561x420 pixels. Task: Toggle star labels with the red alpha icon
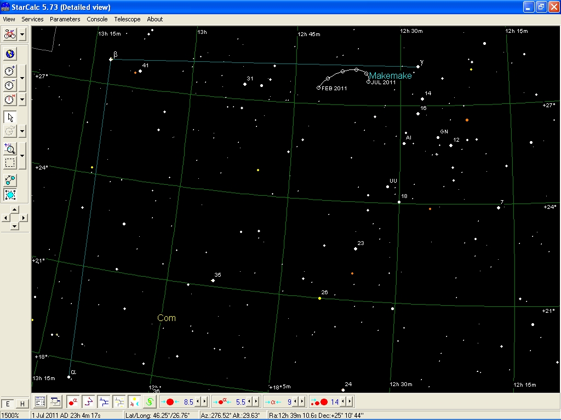pyautogui.click(x=73, y=402)
